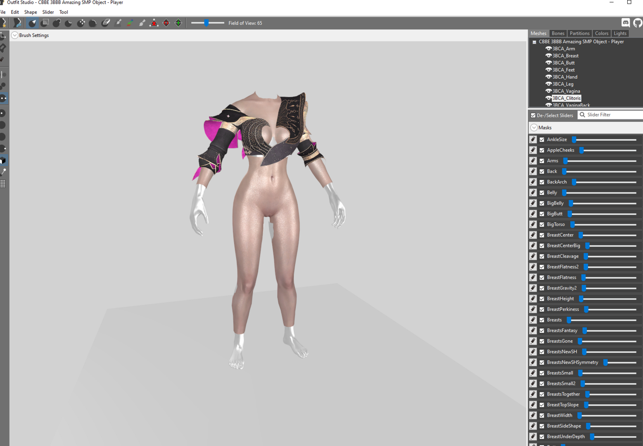The height and width of the screenshot is (446, 643).
Task: Edit the AnkleSize slider via pencil icon
Action: 533,140
